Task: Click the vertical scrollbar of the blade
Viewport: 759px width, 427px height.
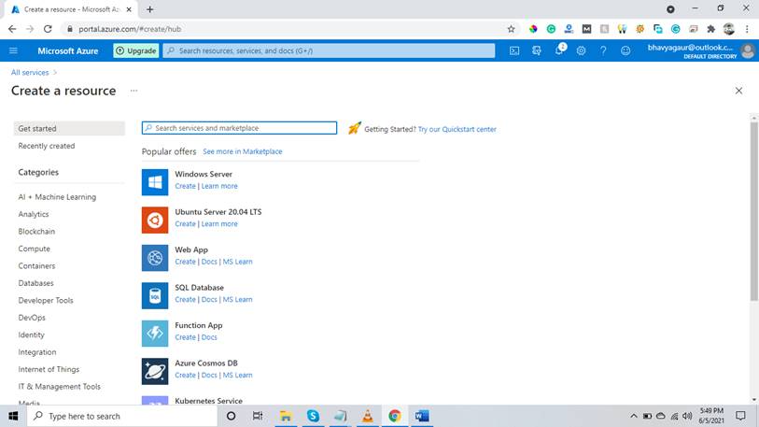Action: (x=753, y=212)
